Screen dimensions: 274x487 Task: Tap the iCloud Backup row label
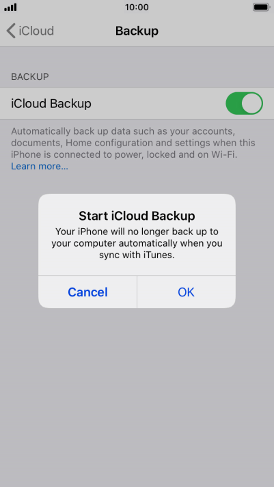point(51,103)
